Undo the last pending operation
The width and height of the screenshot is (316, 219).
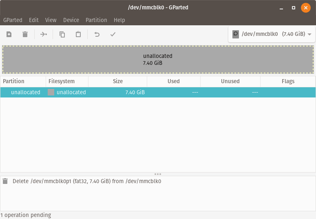point(97,34)
